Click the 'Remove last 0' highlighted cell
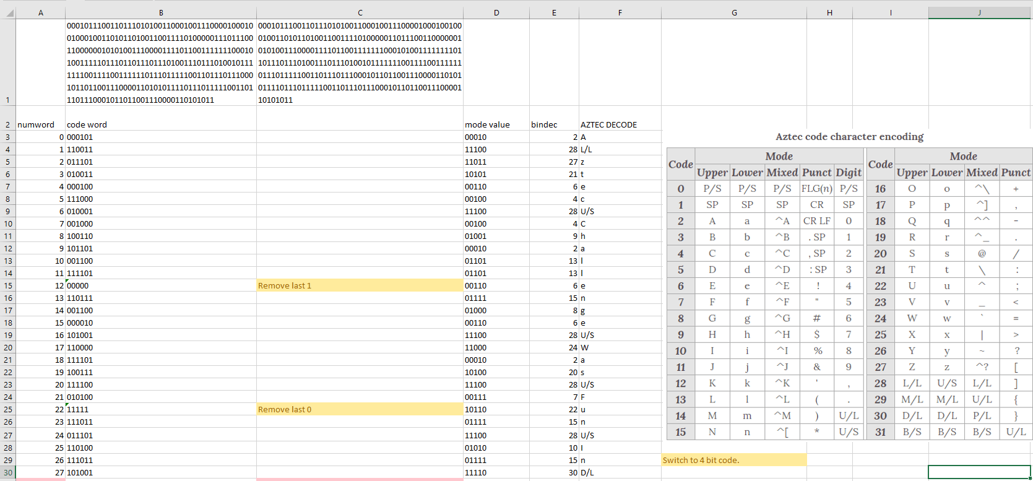Screen dimensions: 1033x481 click(x=360, y=409)
